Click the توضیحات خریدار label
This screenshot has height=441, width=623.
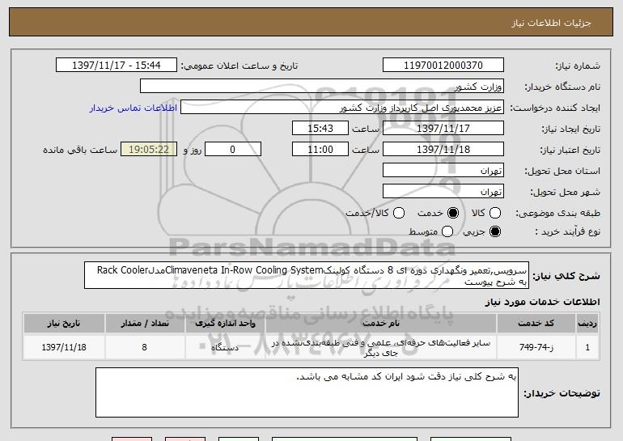(x=562, y=393)
